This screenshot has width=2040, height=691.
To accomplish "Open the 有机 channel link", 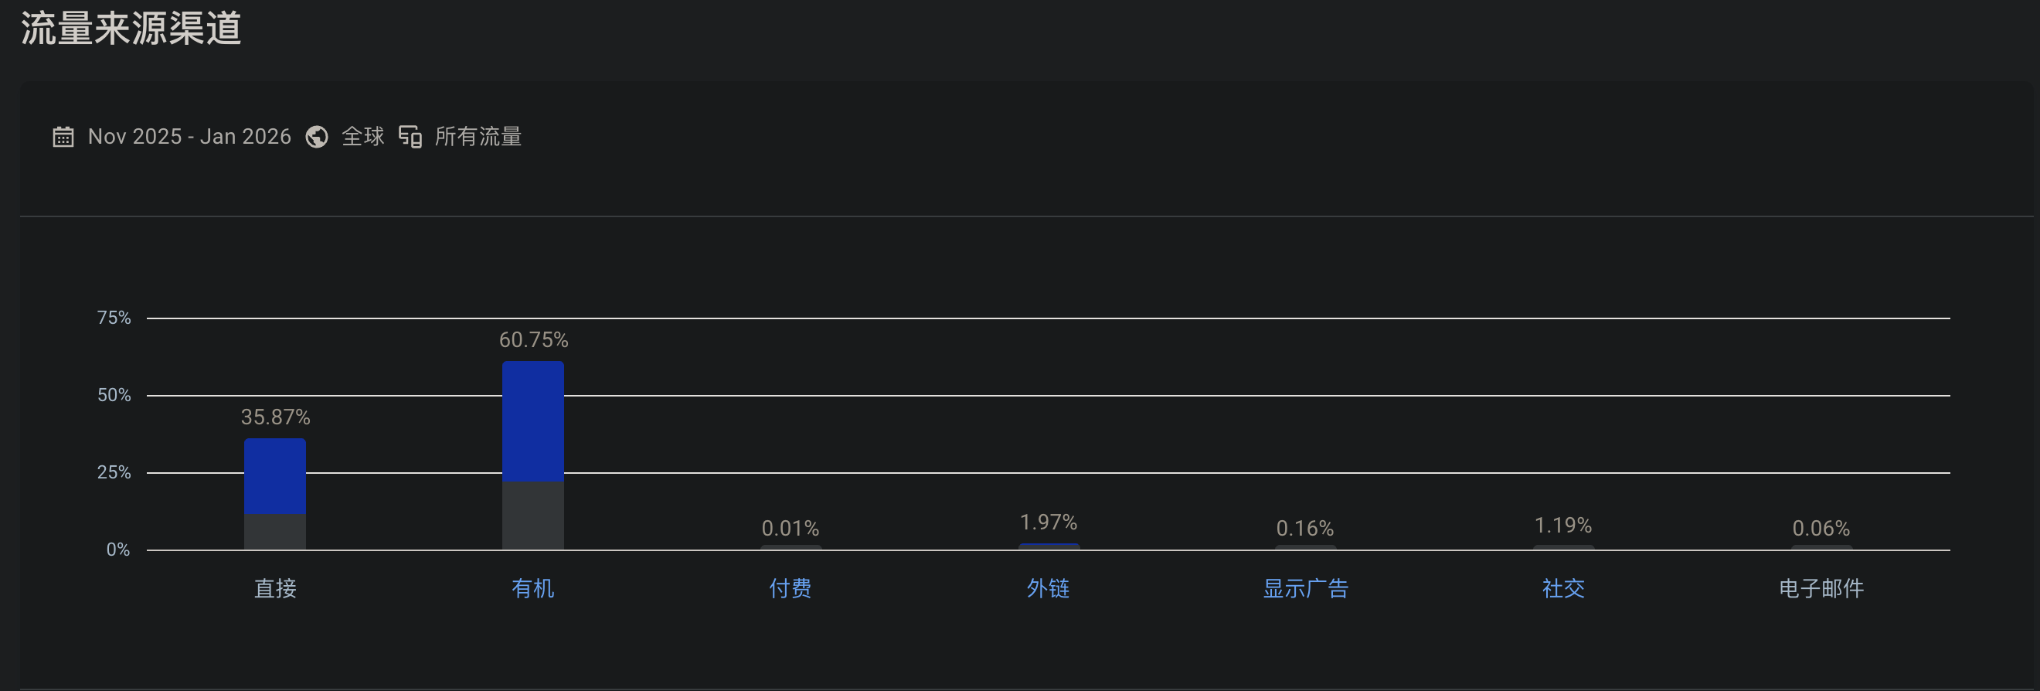I will point(533,588).
